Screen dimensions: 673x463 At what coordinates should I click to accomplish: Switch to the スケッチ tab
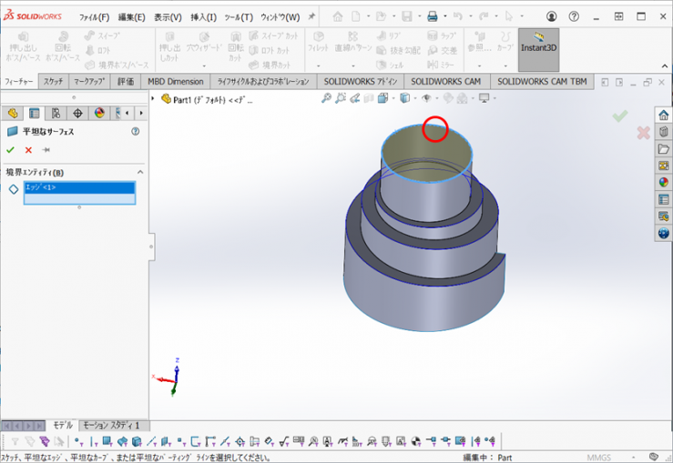pyautogui.click(x=53, y=82)
